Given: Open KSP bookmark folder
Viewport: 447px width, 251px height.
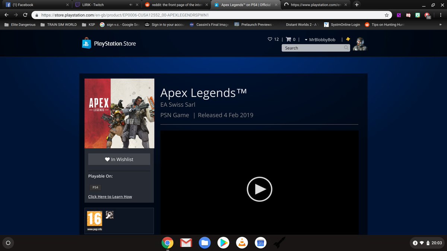Looking at the screenshot, I should 88,25.
